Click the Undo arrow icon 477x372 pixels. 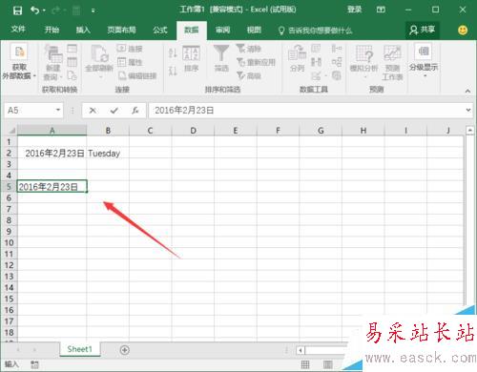(x=34, y=10)
